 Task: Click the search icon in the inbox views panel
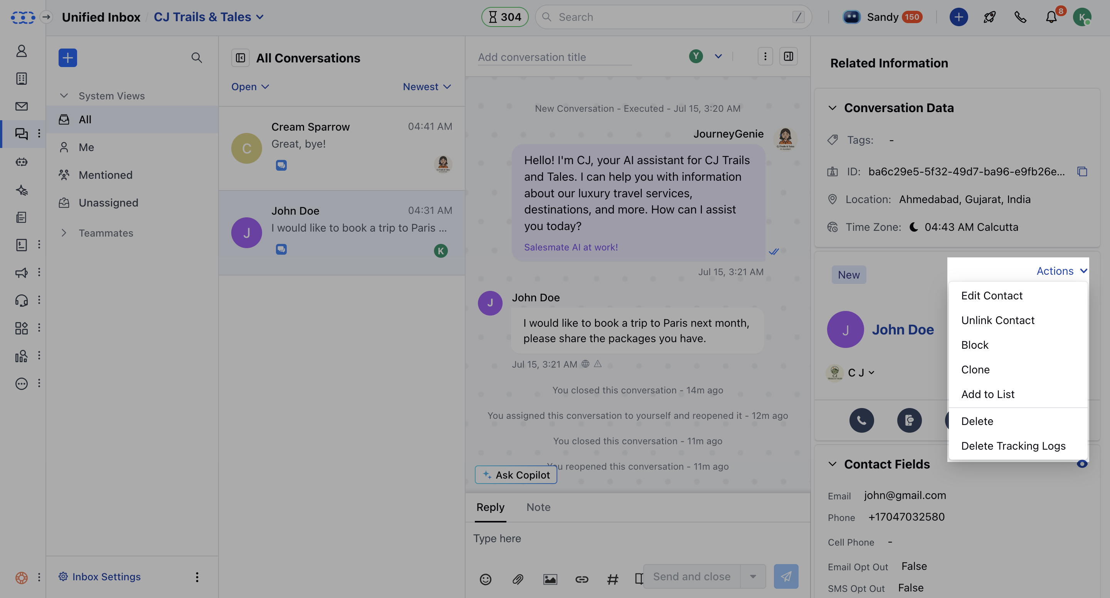coord(197,58)
